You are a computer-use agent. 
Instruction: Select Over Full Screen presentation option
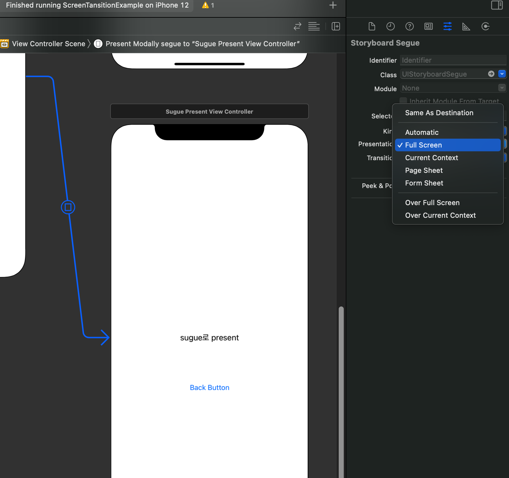pyautogui.click(x=448, y=203)
